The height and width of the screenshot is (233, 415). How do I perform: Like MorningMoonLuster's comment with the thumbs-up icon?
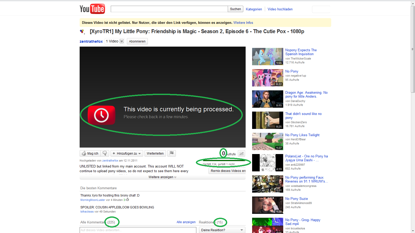click(x=127, y=200)
